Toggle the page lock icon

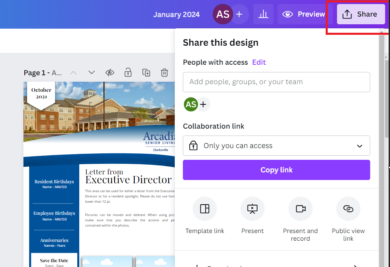128,72
